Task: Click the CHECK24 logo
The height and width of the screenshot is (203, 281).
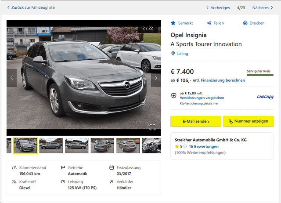Action: (x=265, y=97)
